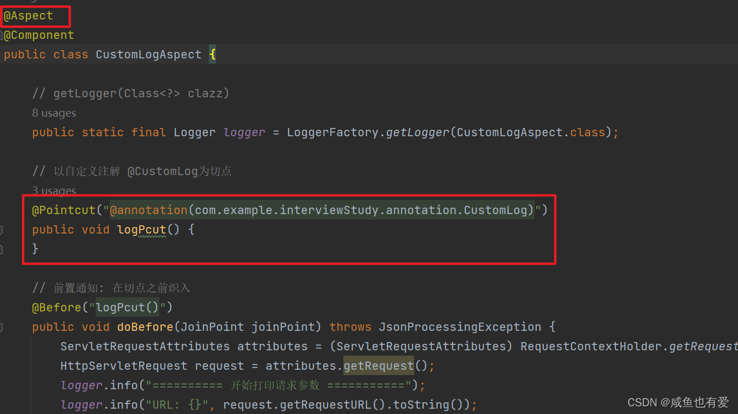This screenshot has height=414, width=738.
Task: Click LoggerFactory in the logger declaration
Action: [333, 133]
